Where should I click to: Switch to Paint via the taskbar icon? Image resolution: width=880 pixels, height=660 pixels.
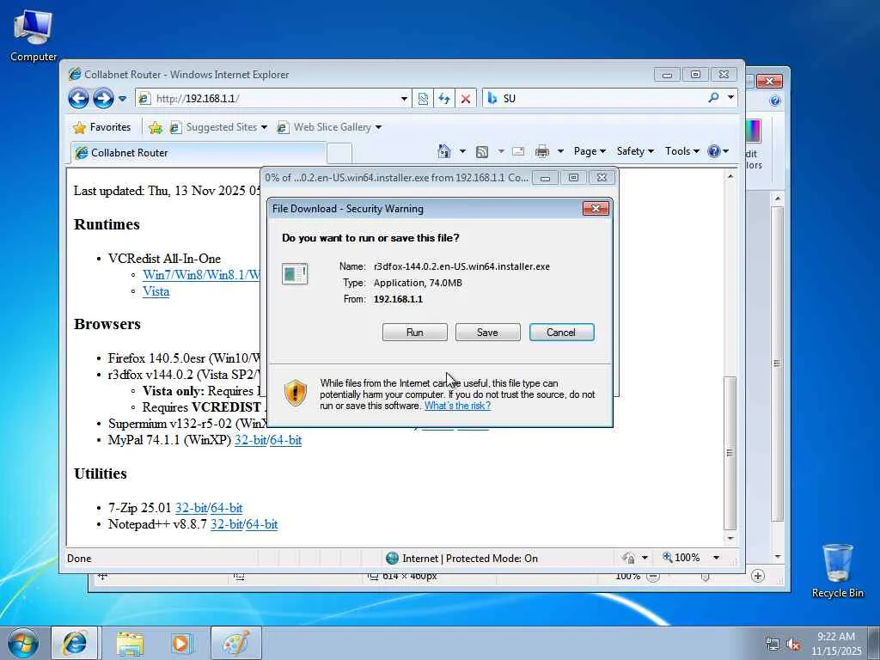point(236,644)
